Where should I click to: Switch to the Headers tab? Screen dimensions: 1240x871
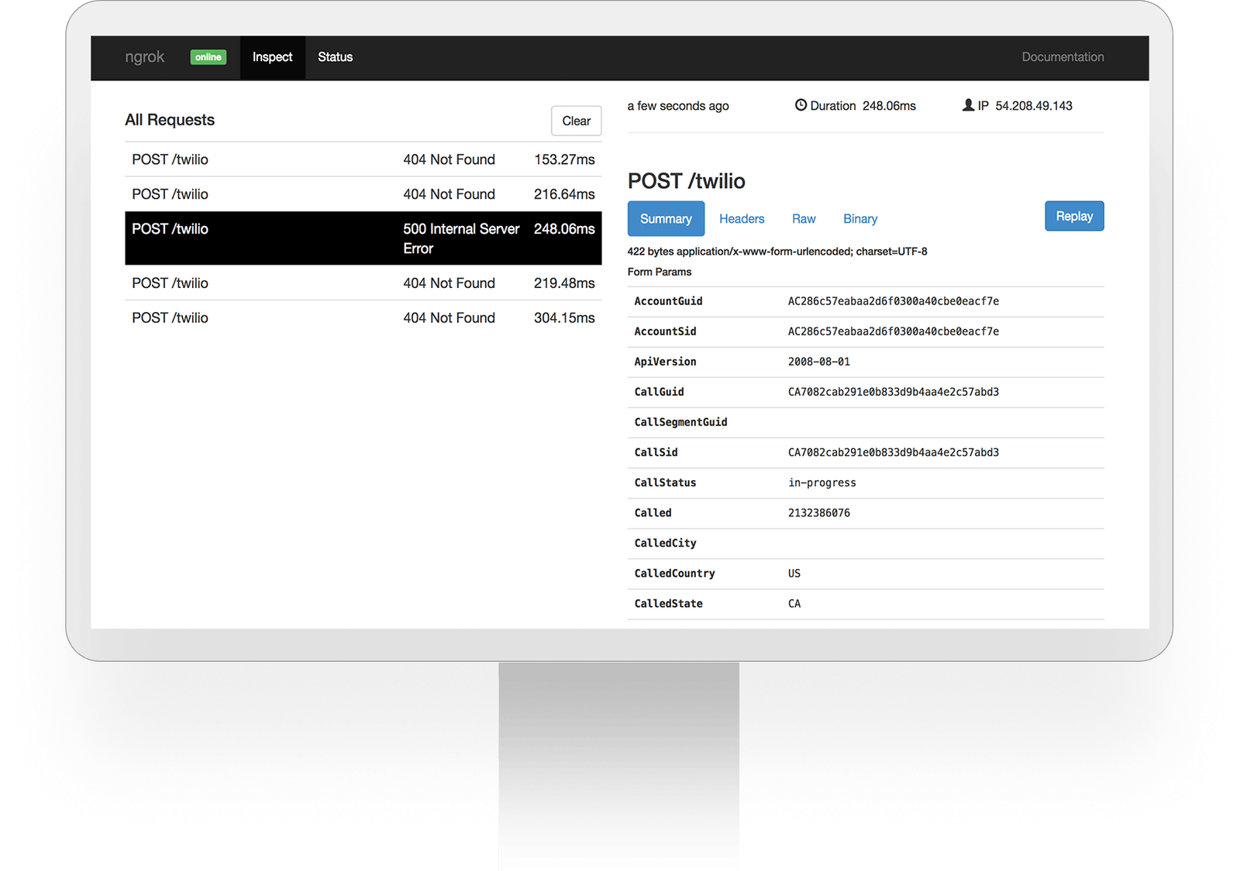pyautogui.click(x=742, y=219)
